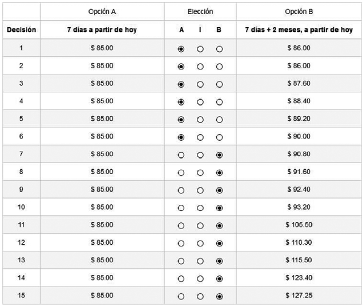Click the Elección column header

tap(200, 12)
